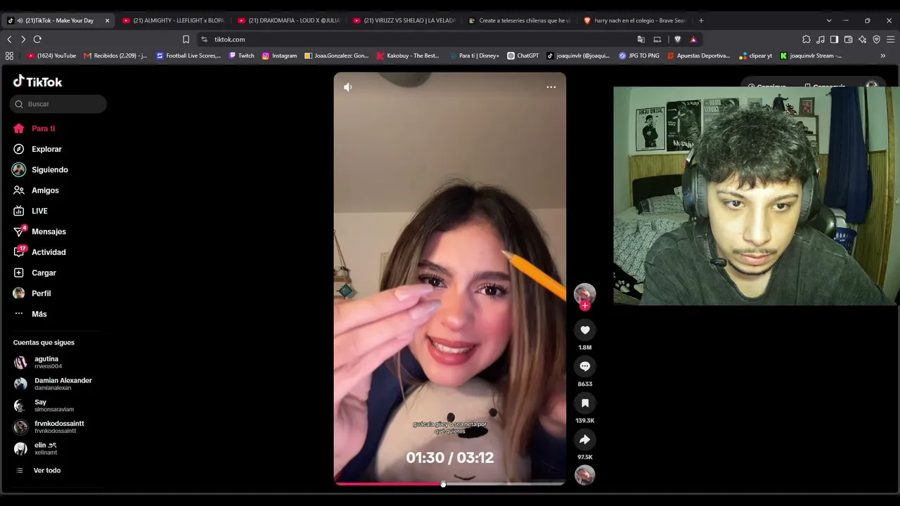Open the Para ti Disney+ bookmark
This screenshot has height=506, width=900.
click(x=474, y=56)
